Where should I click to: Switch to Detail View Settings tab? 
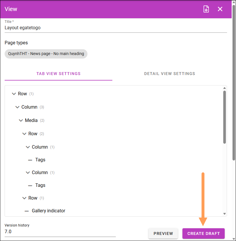tap(169, 74)
